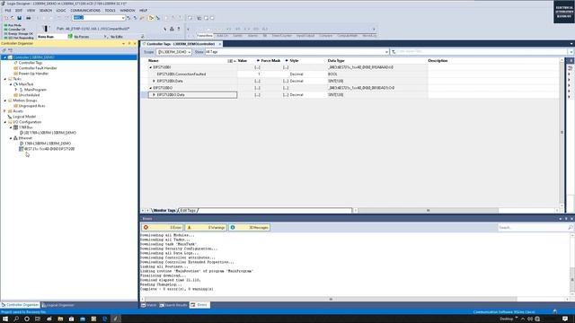Screen dimensions: 575x323
Task: Switch to the Watch tab at bottom
Action: pyautogui.click(x=149, y=305)
